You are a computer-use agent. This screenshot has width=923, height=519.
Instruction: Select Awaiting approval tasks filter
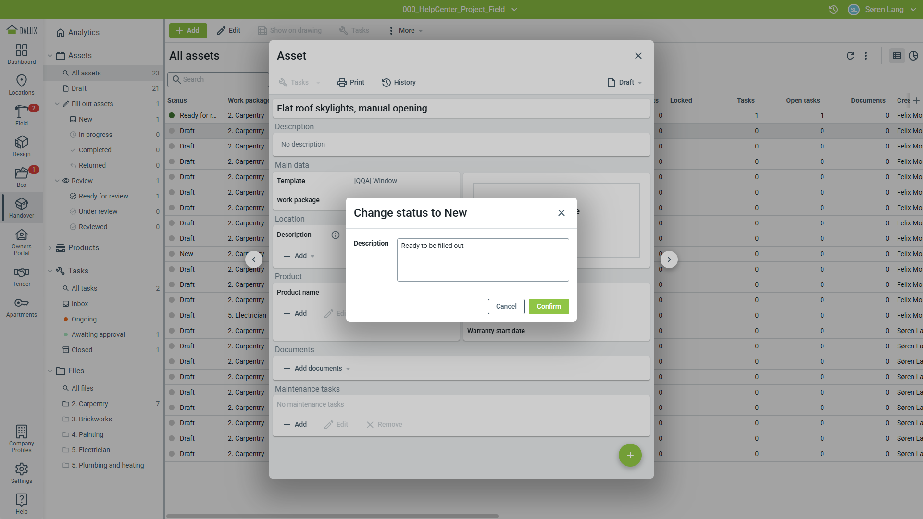pos(98,334)
